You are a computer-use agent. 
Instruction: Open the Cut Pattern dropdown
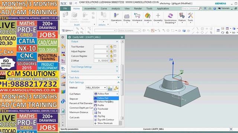click(106, 94)
